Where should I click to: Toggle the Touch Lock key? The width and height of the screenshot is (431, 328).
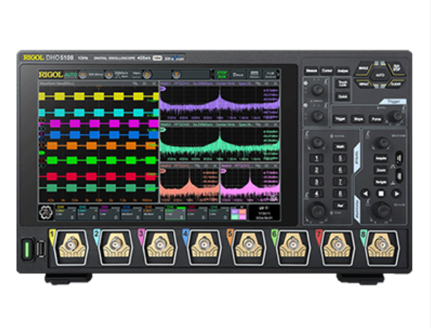[343, 84]
